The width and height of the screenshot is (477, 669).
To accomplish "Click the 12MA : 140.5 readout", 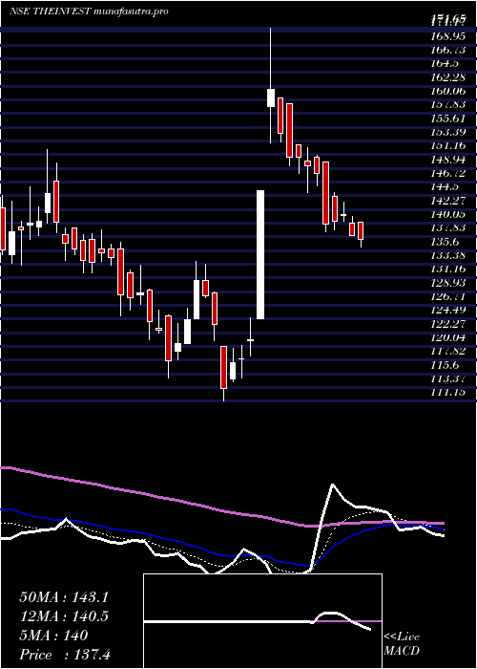I will point(64,616).
